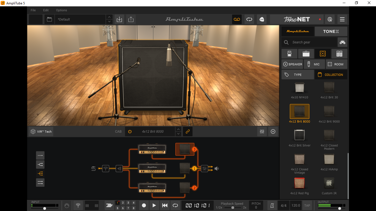This screenshot has height=211, width=376.
Task: Click the tuner node in signal chain
Action: [x=106, y=168]
